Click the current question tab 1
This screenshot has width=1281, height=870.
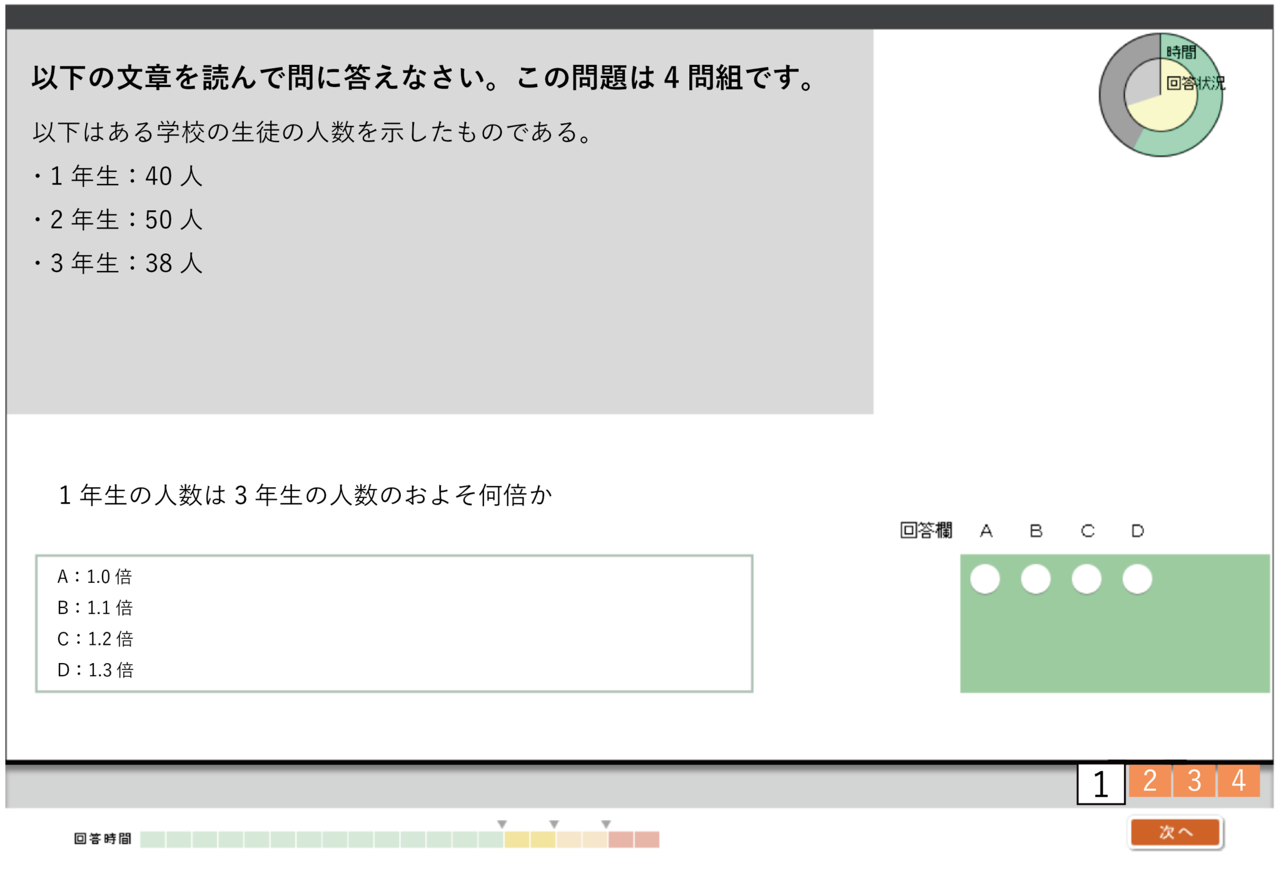pyautogui.click(x=1099, y=781)
